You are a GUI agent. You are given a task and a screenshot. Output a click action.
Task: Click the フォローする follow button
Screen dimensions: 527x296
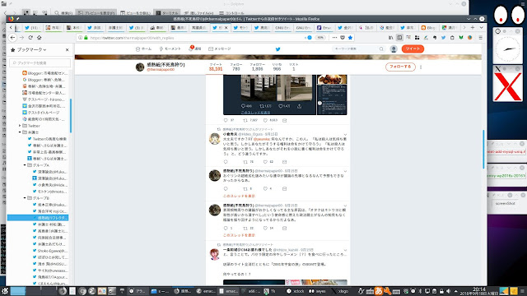400,67
